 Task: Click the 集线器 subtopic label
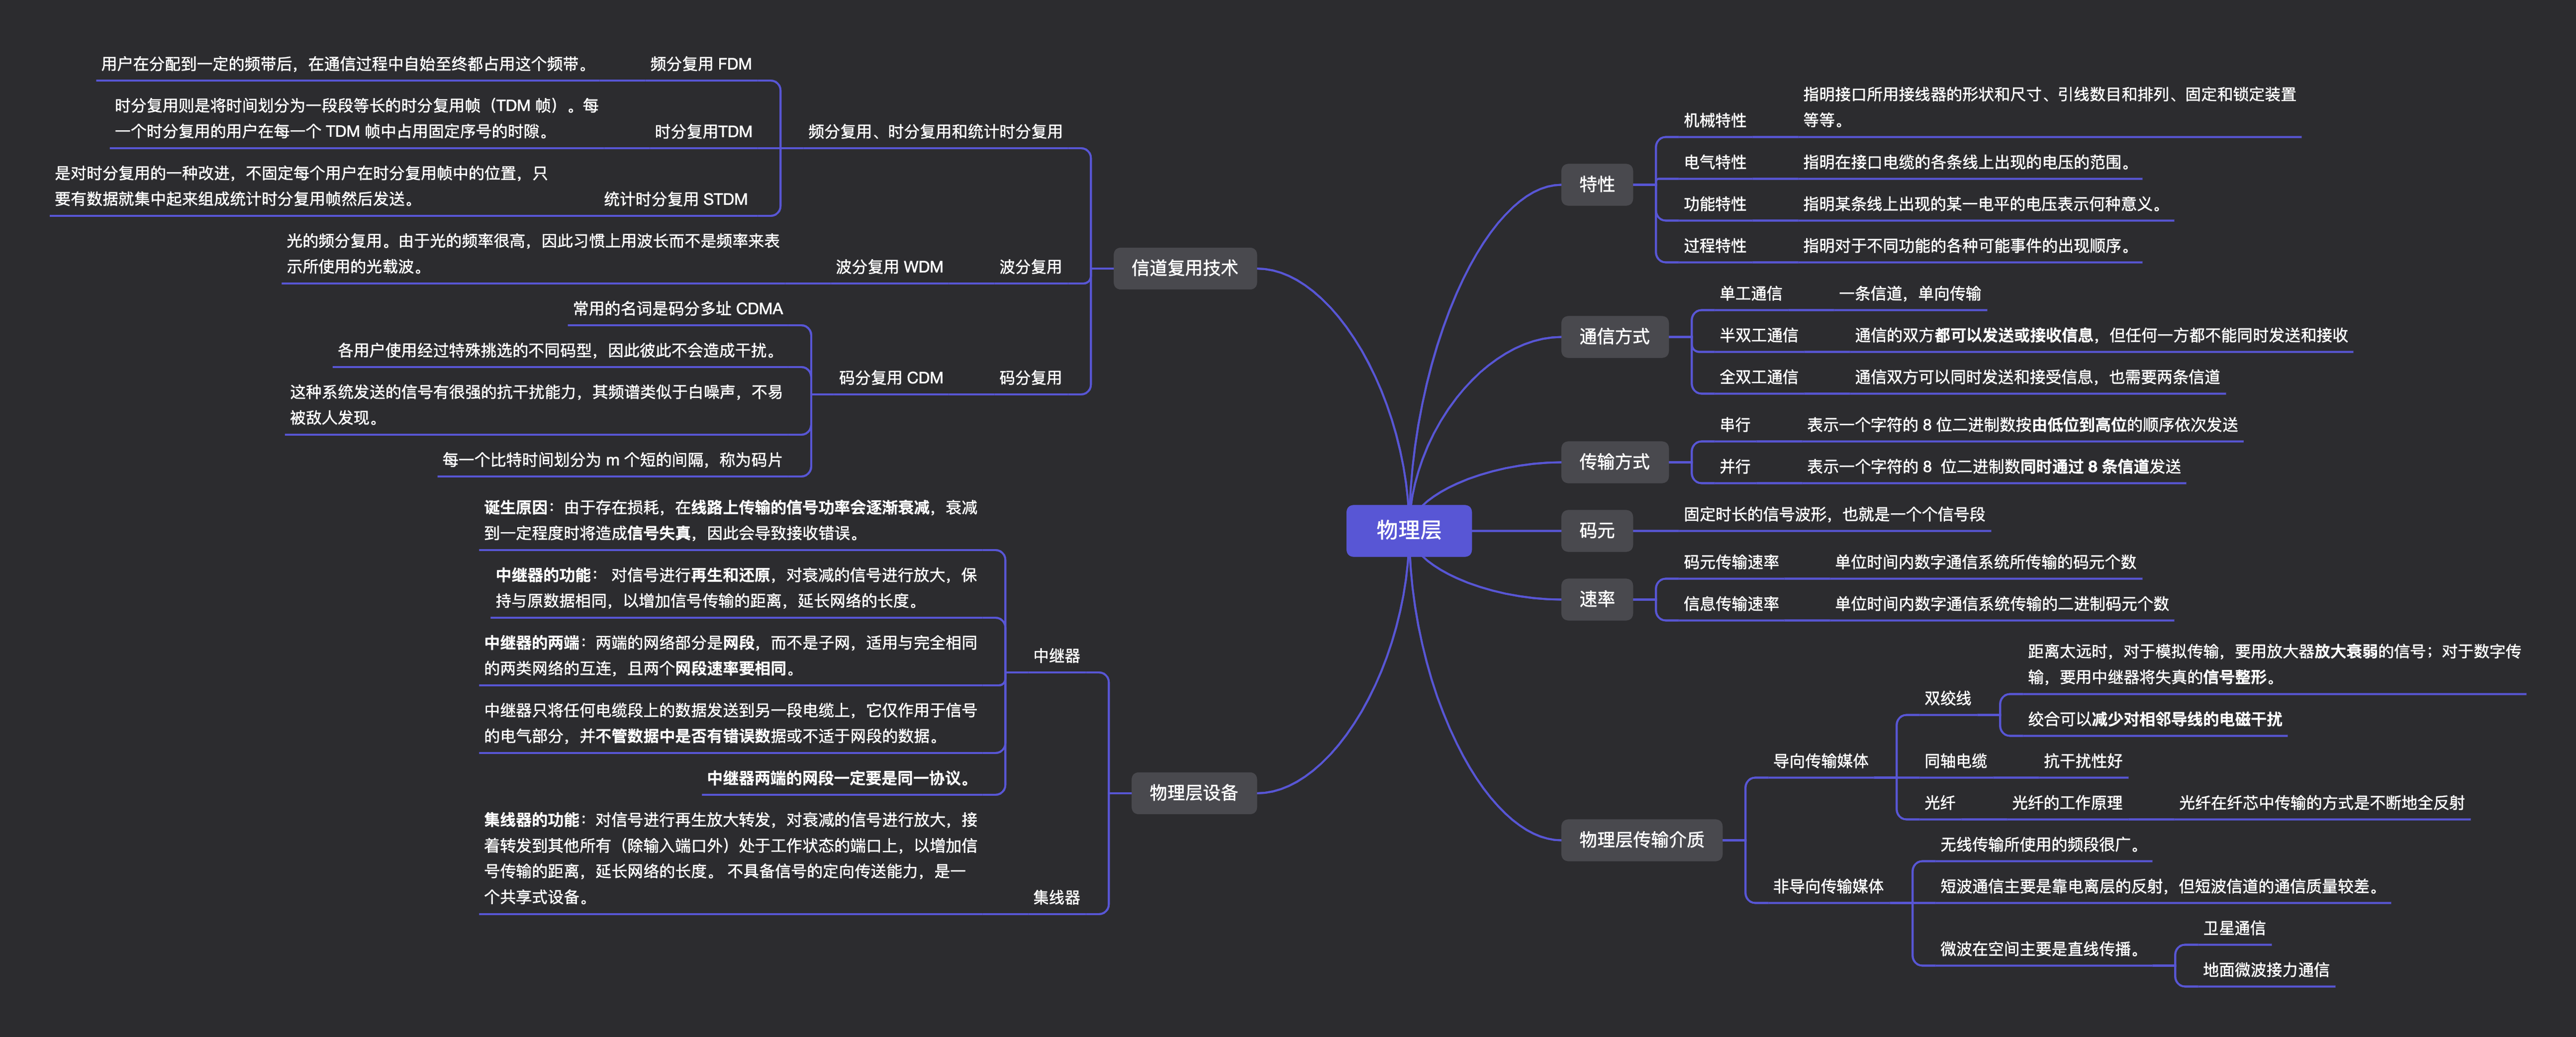click(1056, 897)
